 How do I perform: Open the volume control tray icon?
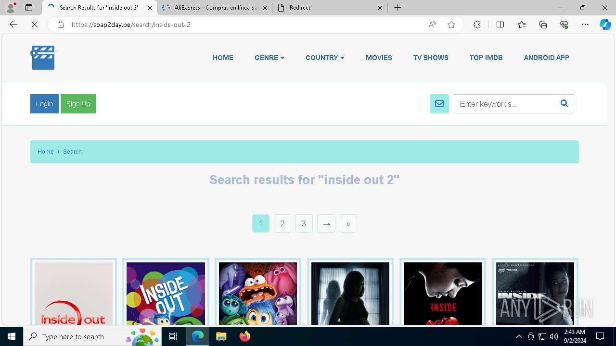[553, 336]
